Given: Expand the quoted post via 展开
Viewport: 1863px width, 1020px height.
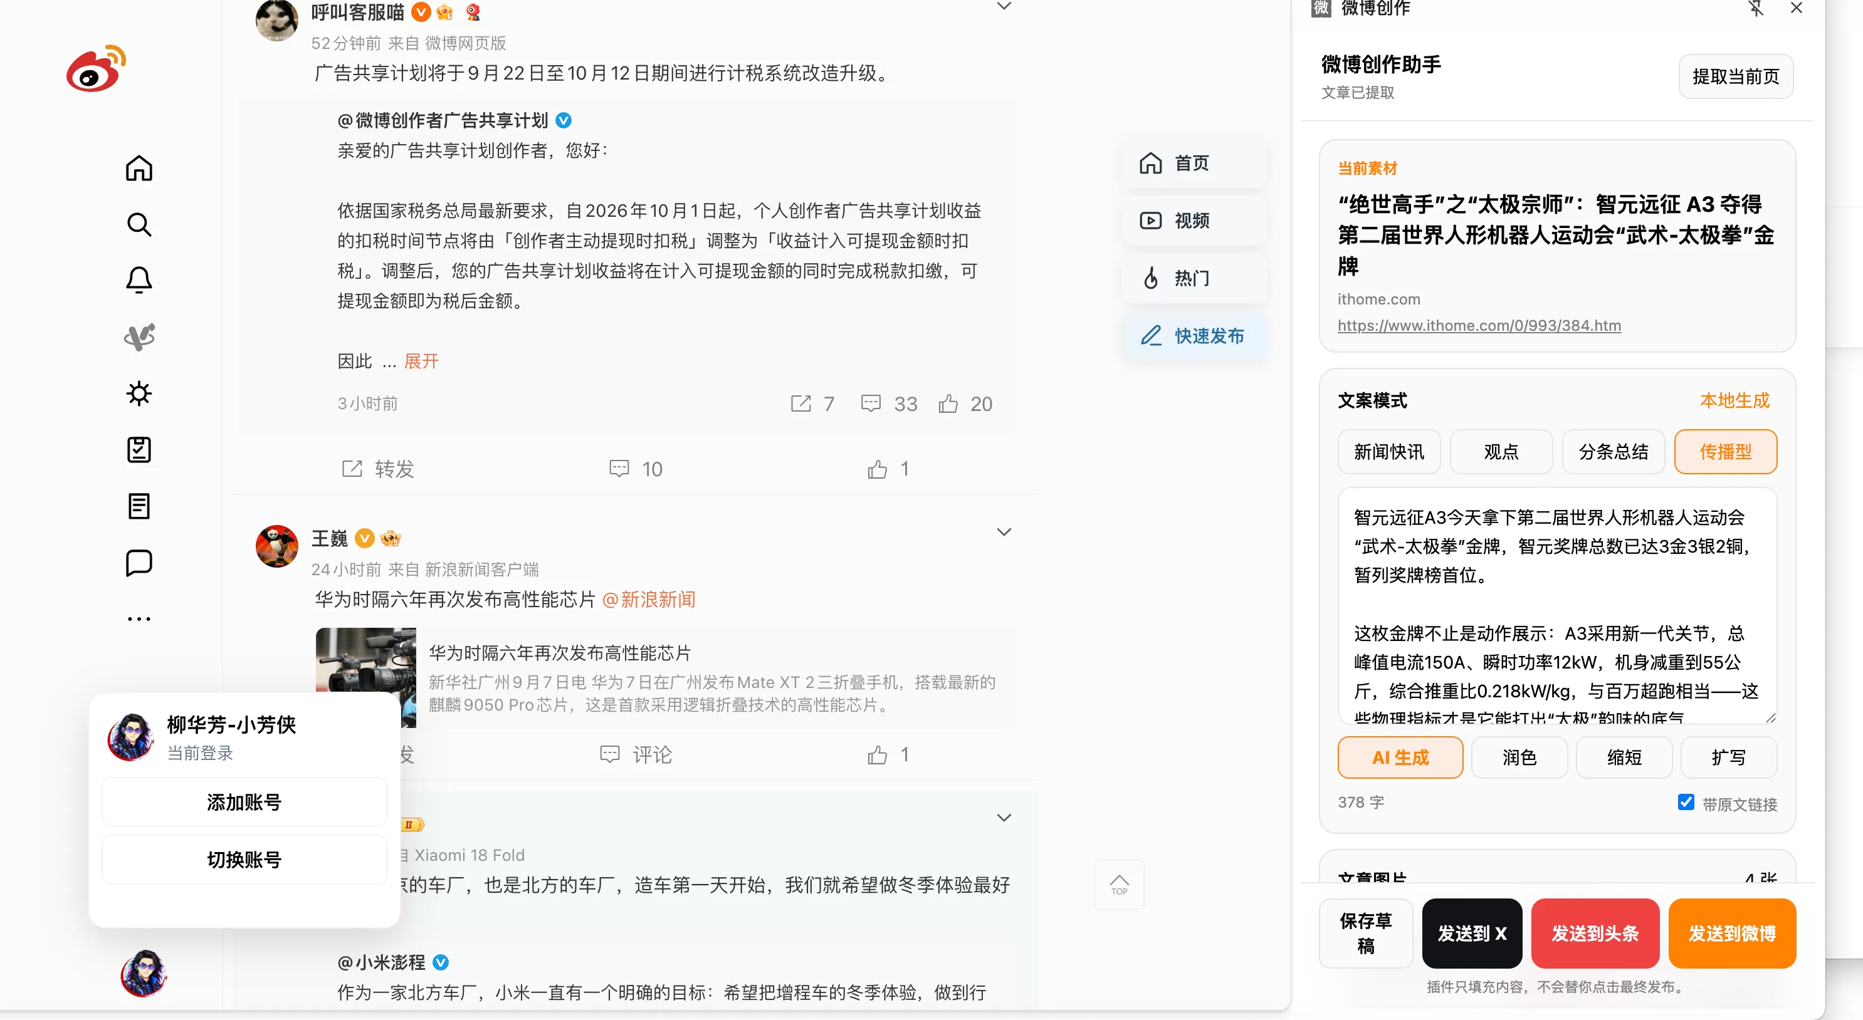Looking at the screenshot, I should [x=421, y=362].
